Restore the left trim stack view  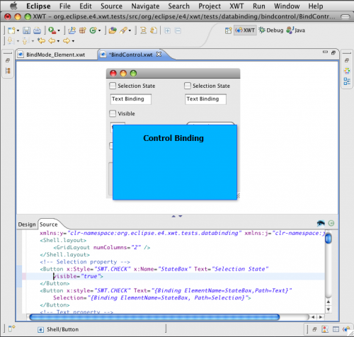[8, 60]
